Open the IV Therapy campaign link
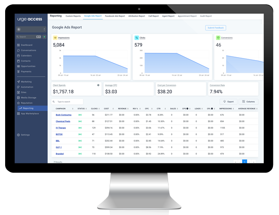Image resolution: width=279 pixels, height=215 pixels. point(61,128)
